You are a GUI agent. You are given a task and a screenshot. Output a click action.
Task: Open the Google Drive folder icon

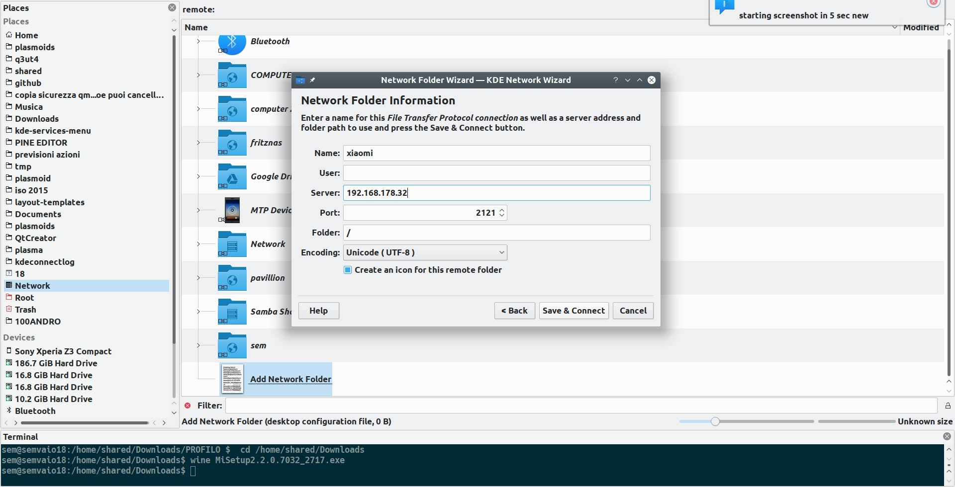pyautogui.click(x=232, y=176)
